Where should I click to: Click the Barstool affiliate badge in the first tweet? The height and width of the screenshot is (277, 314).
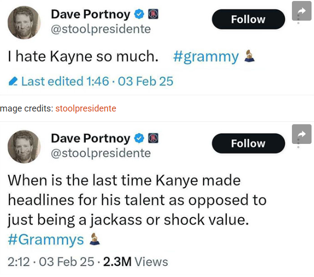(153, 14)
